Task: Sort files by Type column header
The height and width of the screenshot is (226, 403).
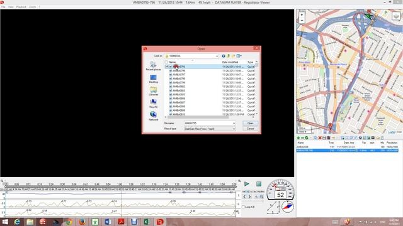Action: click(x=251, y=62)
